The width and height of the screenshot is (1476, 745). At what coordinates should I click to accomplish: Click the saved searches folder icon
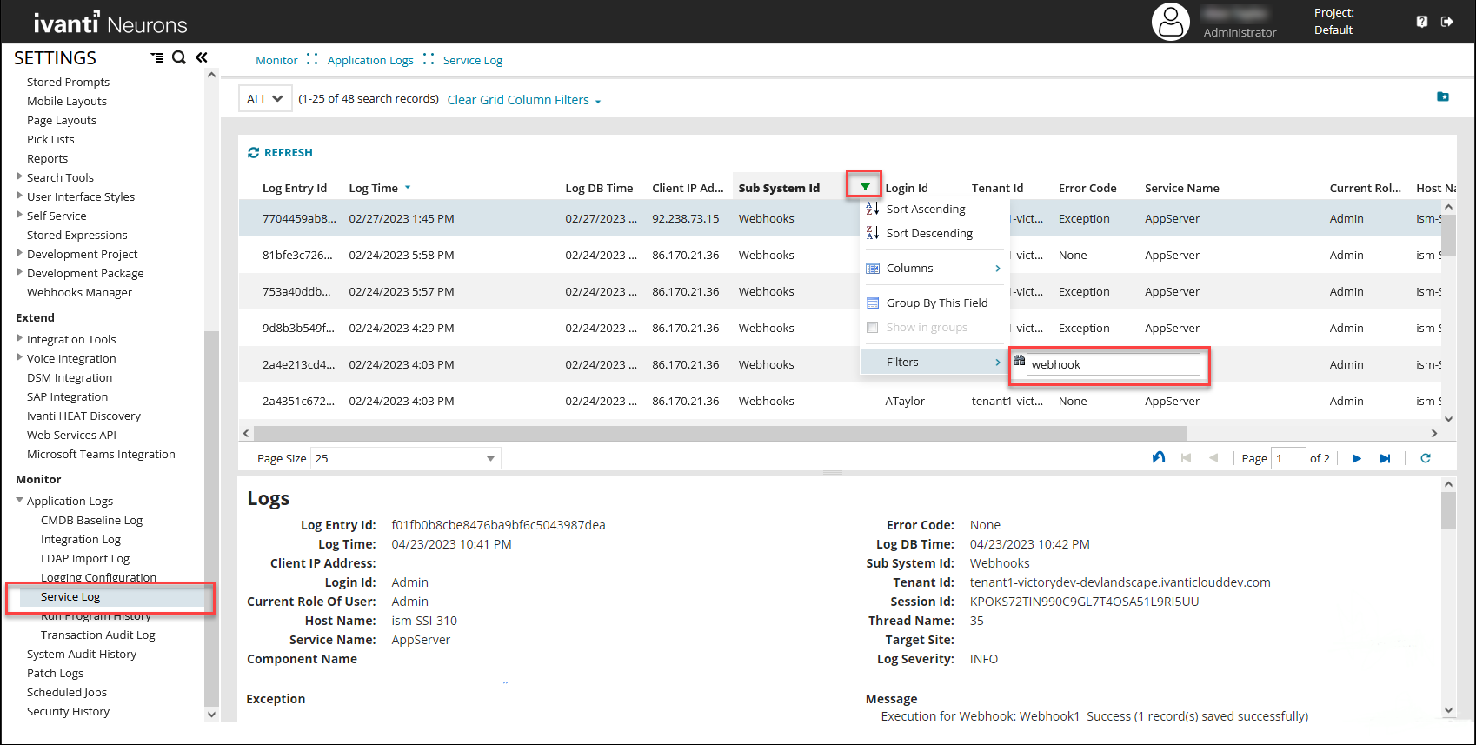[1443, 96]
